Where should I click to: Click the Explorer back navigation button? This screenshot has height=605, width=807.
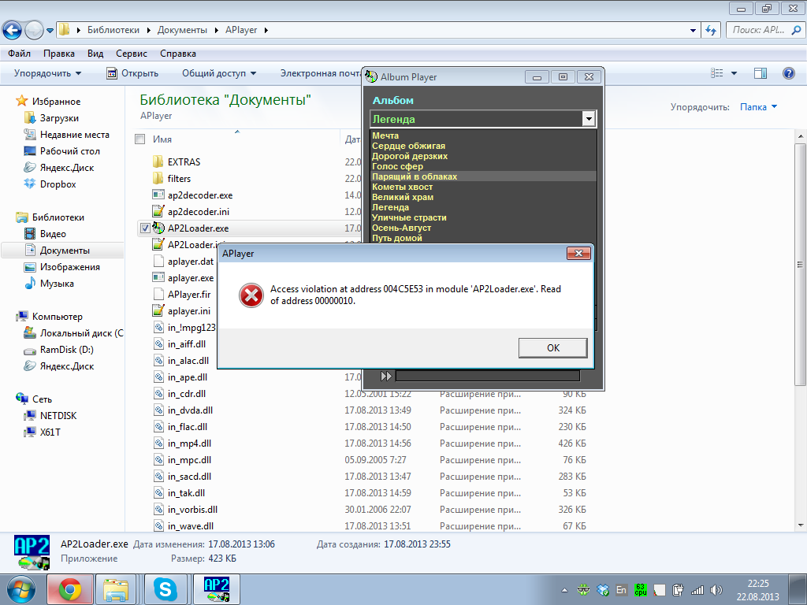click(13, 31)
